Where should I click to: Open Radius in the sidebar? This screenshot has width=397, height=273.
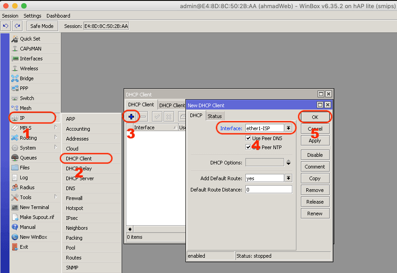pos(35,187)
